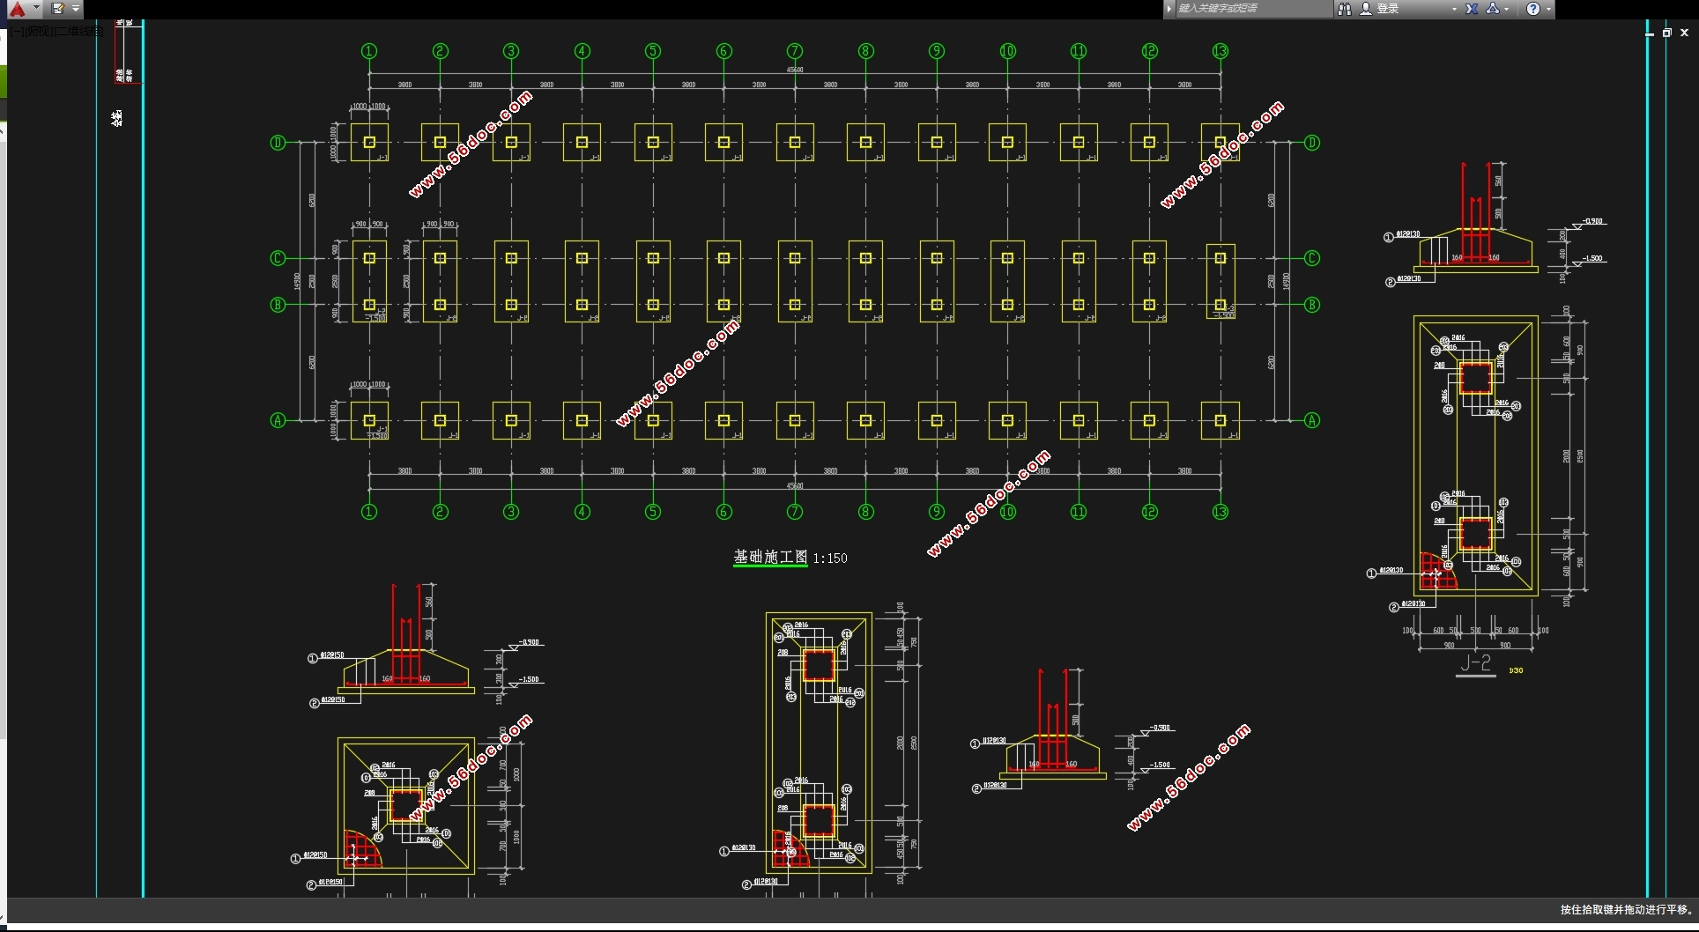Expand the search box arrow
This screenshot has width=1699, height=932.
pos(1169,9)
